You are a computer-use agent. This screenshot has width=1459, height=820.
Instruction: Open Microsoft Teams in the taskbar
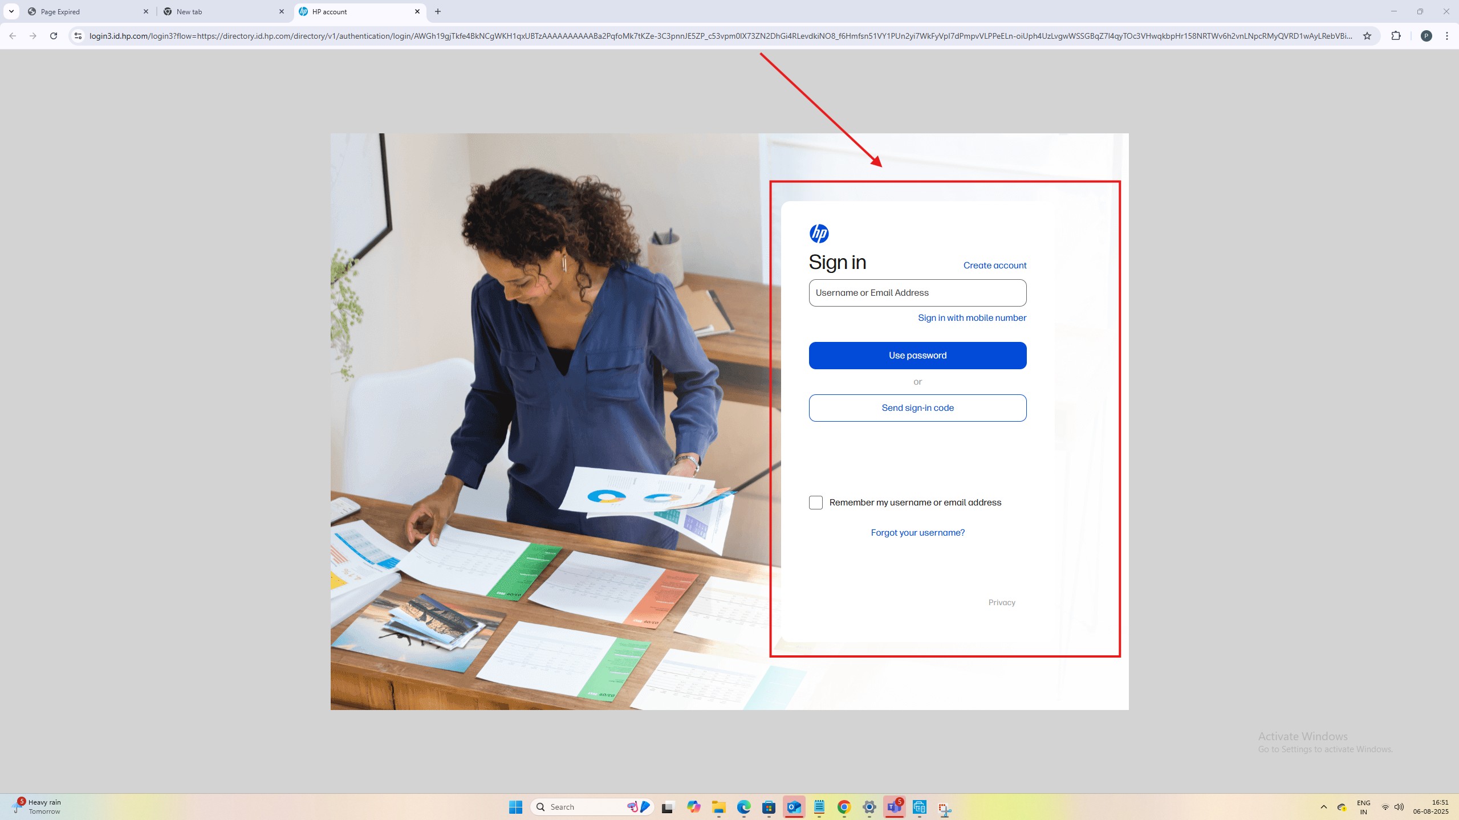click(893, 807)
